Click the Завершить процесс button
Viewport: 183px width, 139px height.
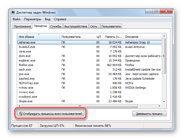point(149,113)
